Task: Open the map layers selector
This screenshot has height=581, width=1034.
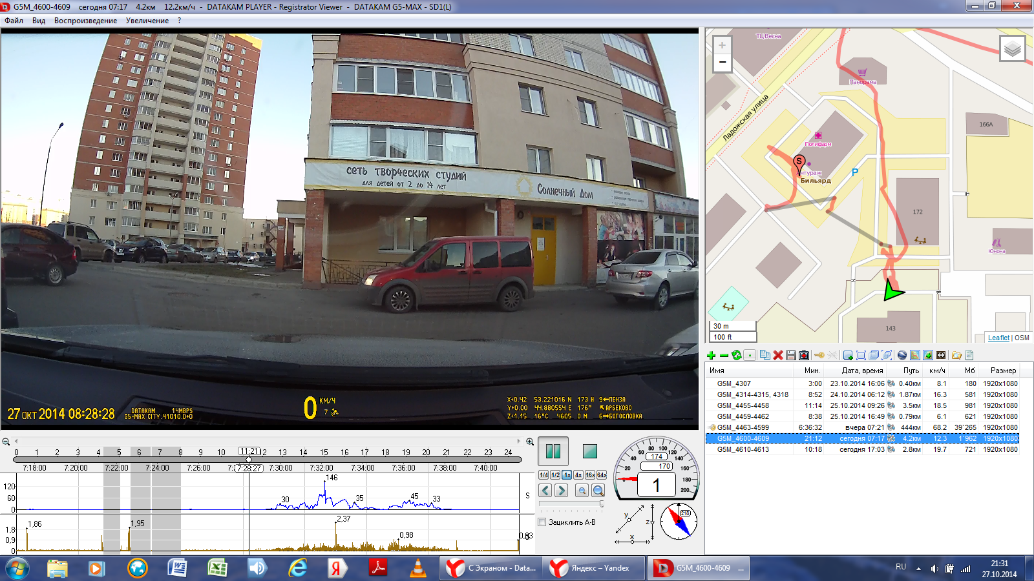Action: tap(1012, 48)
